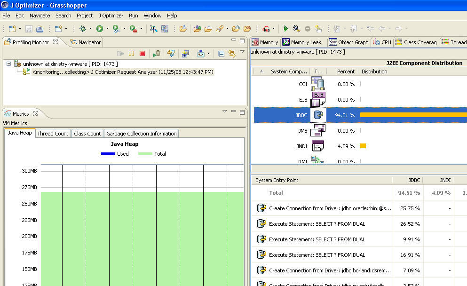This screenshot has height=286, width=467.
Task: Open the Help menu
Action: click(172, 16)
